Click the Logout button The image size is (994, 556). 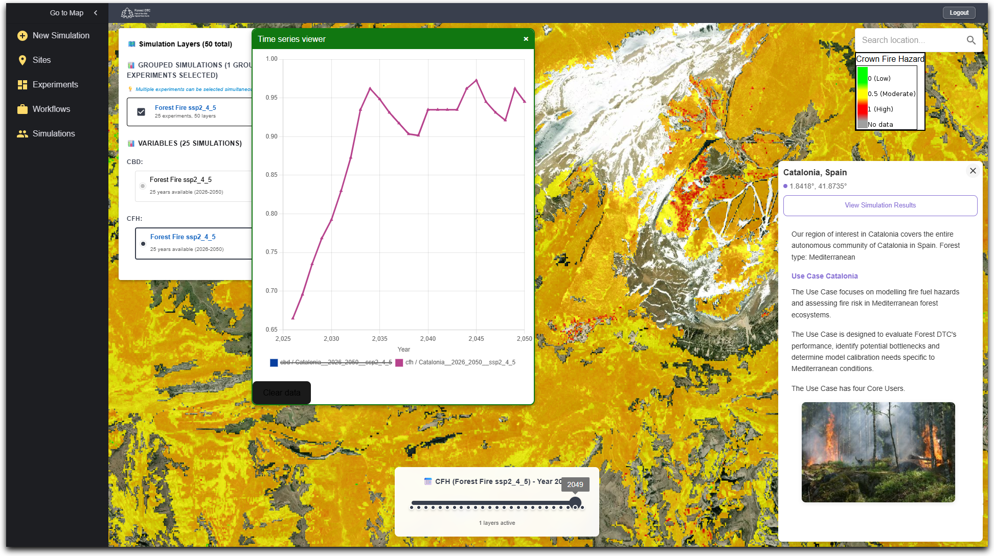[x=959, y=13]
